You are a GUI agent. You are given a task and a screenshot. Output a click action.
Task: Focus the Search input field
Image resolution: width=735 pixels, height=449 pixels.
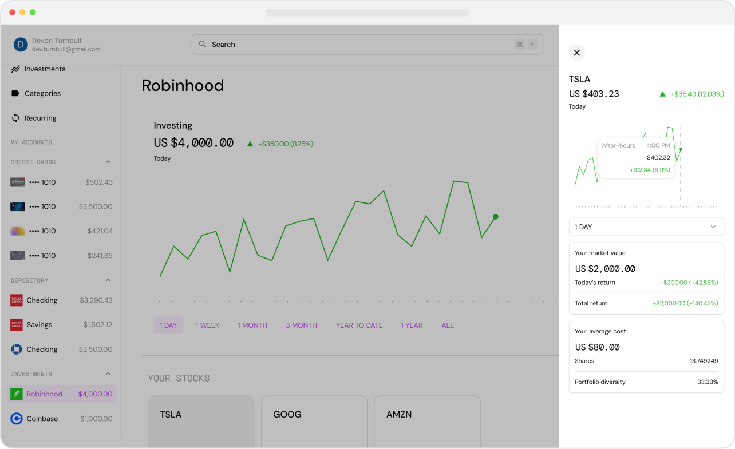(x=367, y=44)
